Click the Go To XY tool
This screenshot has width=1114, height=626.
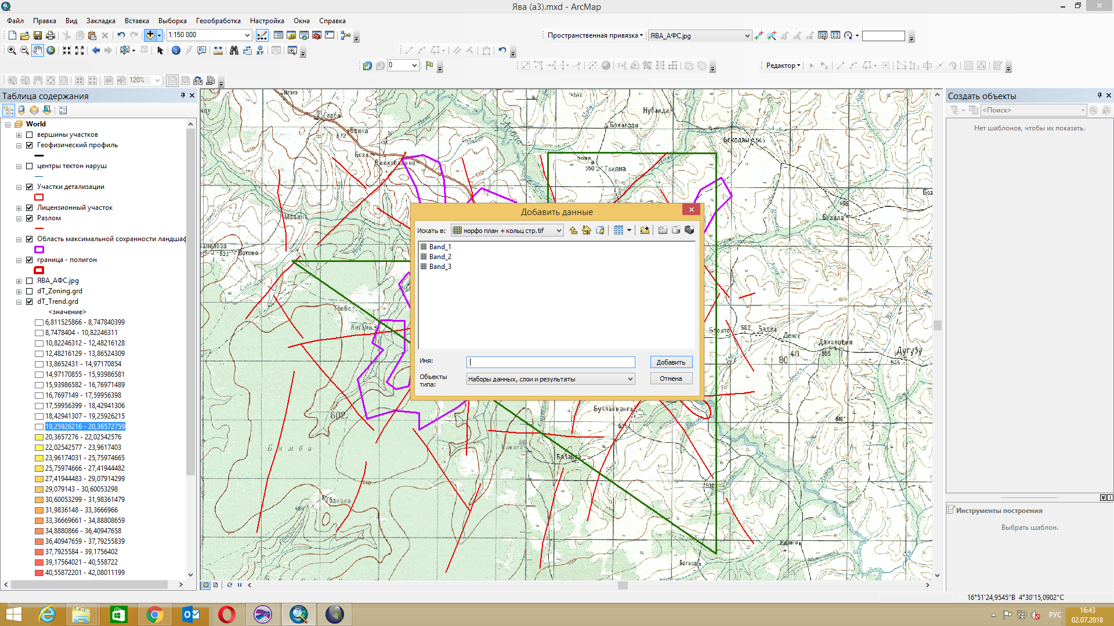260,50
